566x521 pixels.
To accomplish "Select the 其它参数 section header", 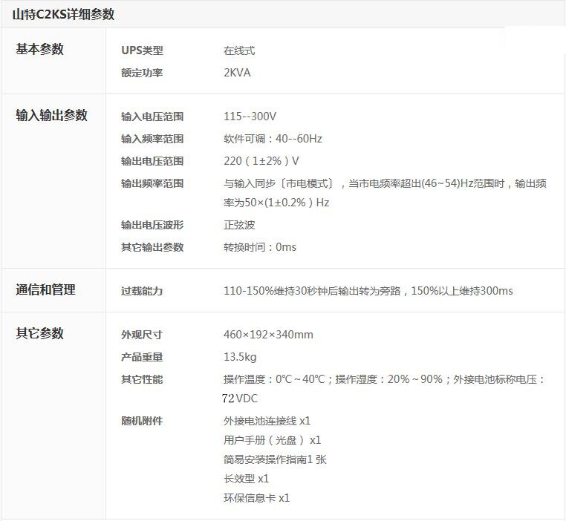I will click(x=39, y=333).
